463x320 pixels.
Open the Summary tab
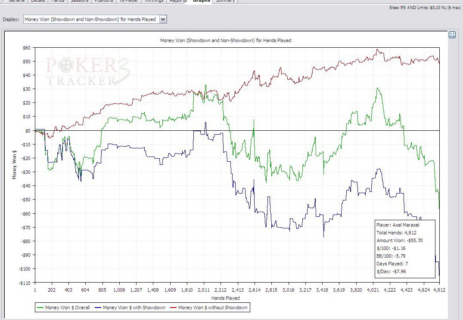pyautogui.click(x=225, y=1)
